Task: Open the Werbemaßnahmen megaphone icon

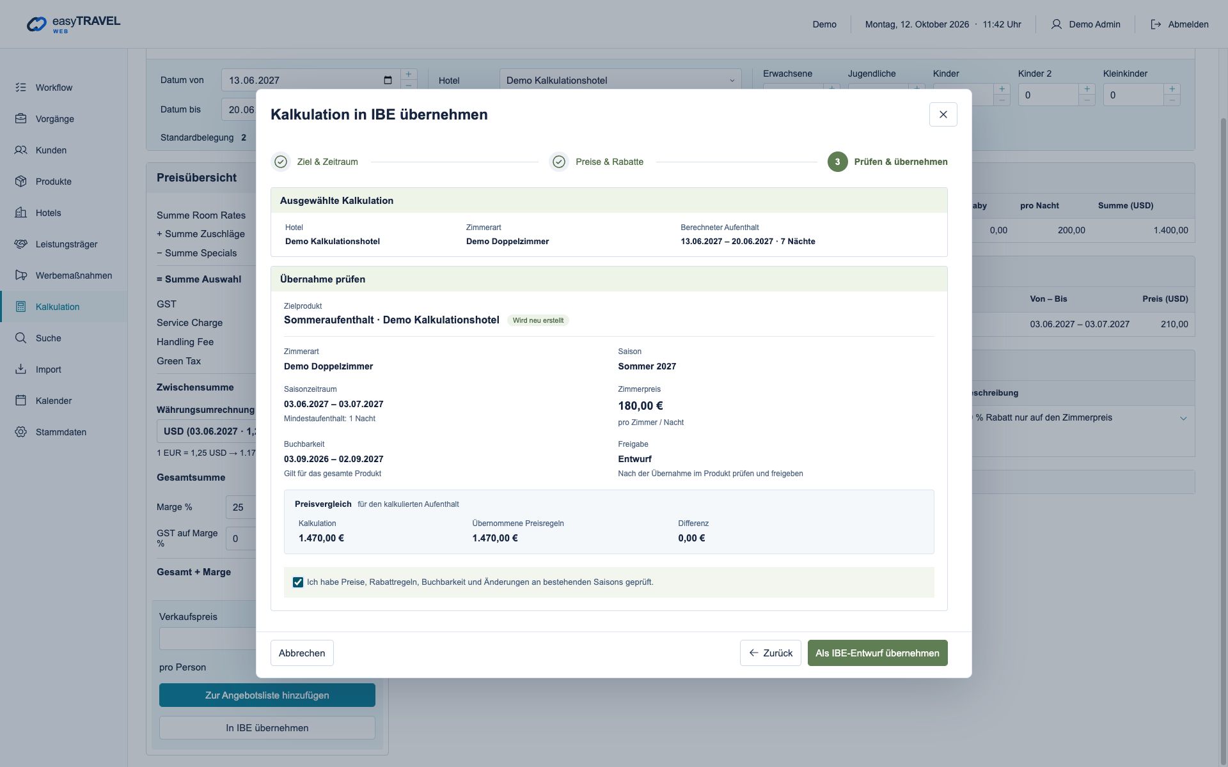Action: click(x=21, y=275)
